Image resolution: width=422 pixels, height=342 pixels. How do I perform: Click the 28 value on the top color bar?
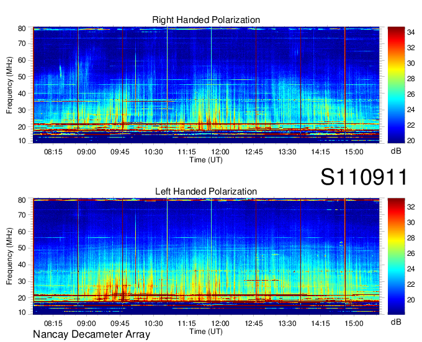point(411,79)
